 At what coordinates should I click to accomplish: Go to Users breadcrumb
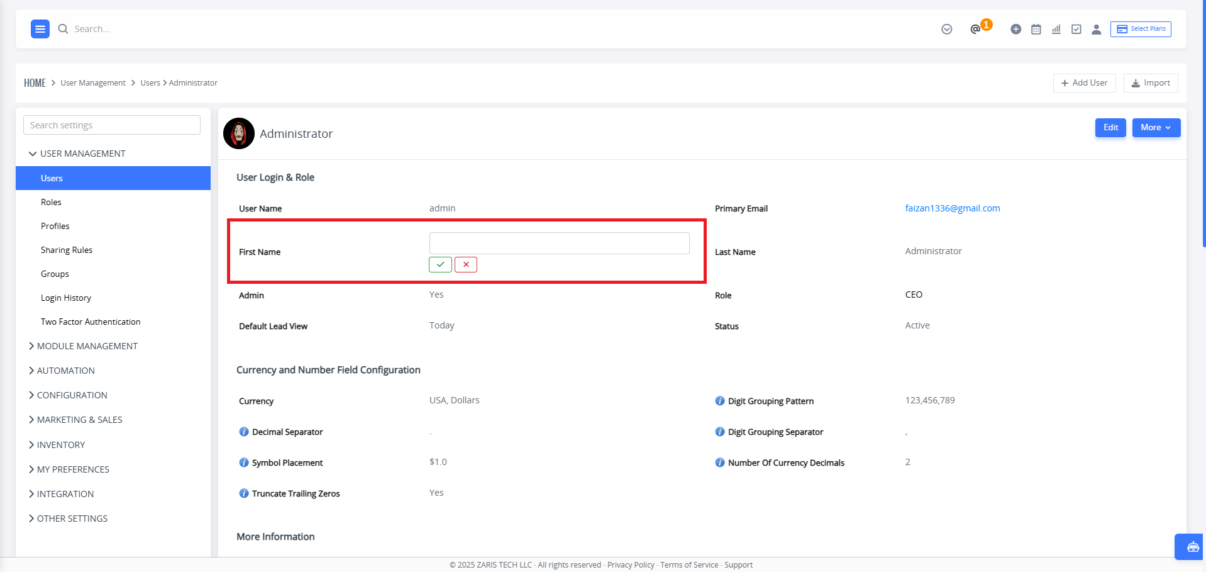point(150,83)
